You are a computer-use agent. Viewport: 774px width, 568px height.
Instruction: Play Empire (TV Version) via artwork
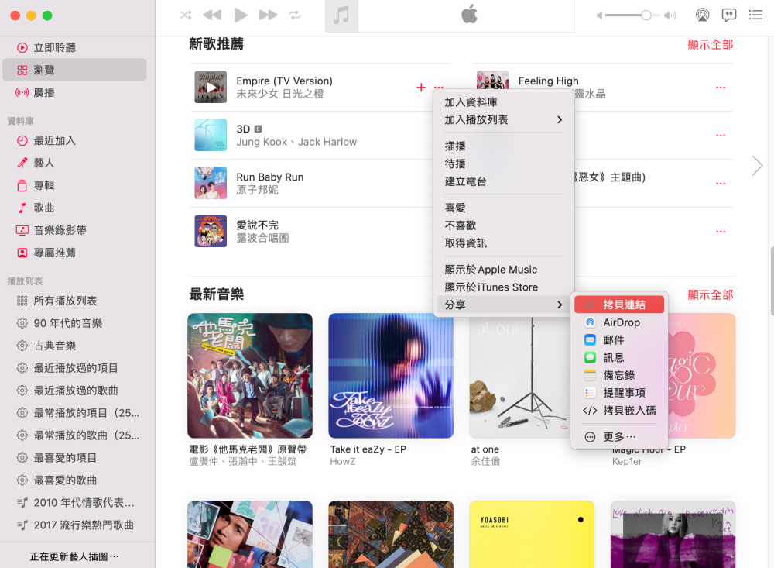(x=211, y=87)
